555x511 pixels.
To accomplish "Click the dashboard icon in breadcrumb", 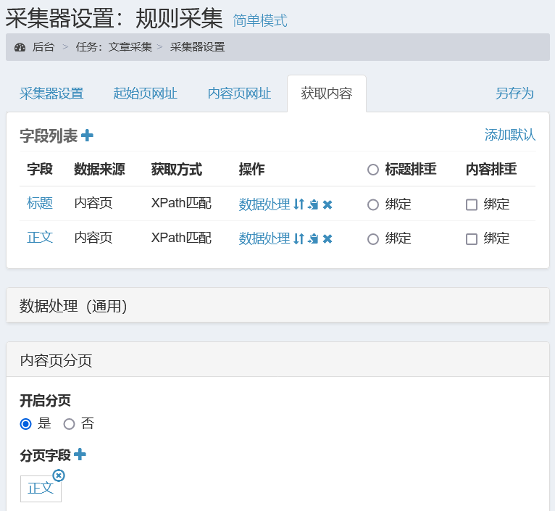I will pos(20,47).
